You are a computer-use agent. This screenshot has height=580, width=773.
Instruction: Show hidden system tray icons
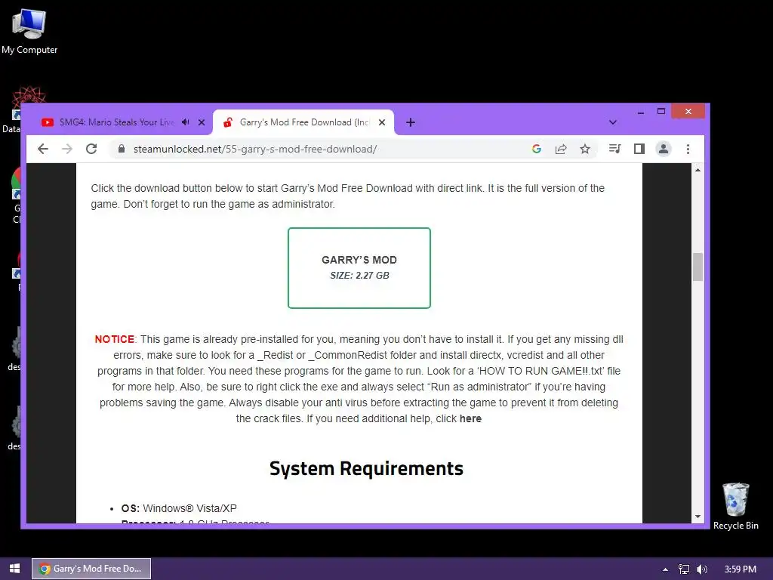pos(665,569)
